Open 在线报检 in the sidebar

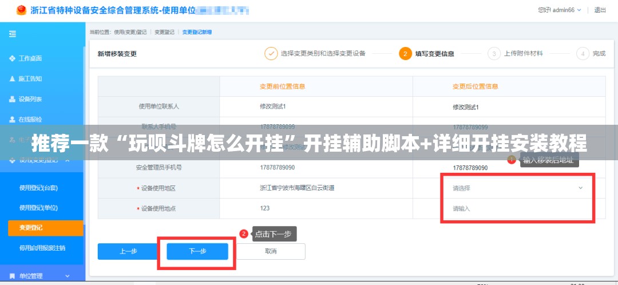tap(30, 119)
